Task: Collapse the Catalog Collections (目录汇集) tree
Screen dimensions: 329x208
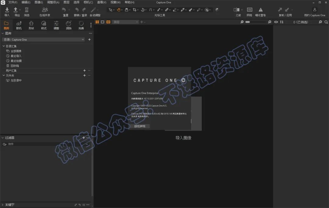Action: 4,46
